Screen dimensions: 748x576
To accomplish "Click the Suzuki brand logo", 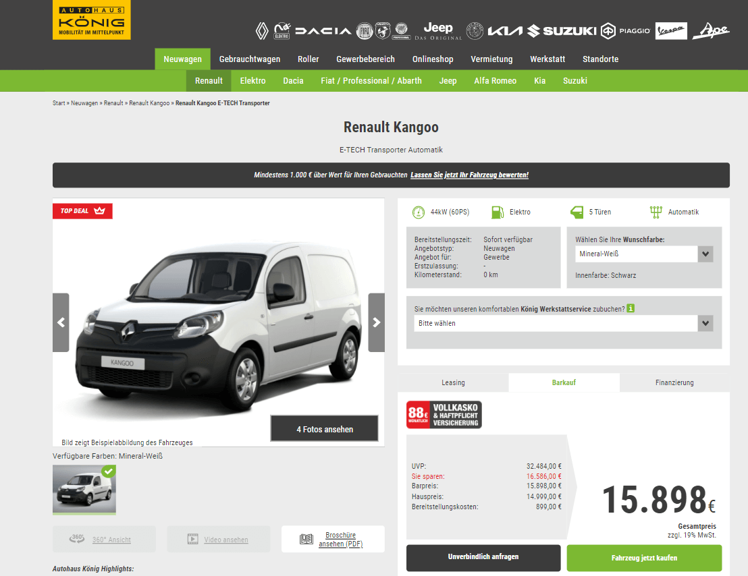I will tap(562, 31).
